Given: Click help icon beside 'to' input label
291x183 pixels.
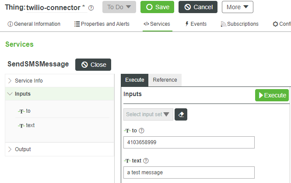Looking at the screenshot, I should pos(141,131).
